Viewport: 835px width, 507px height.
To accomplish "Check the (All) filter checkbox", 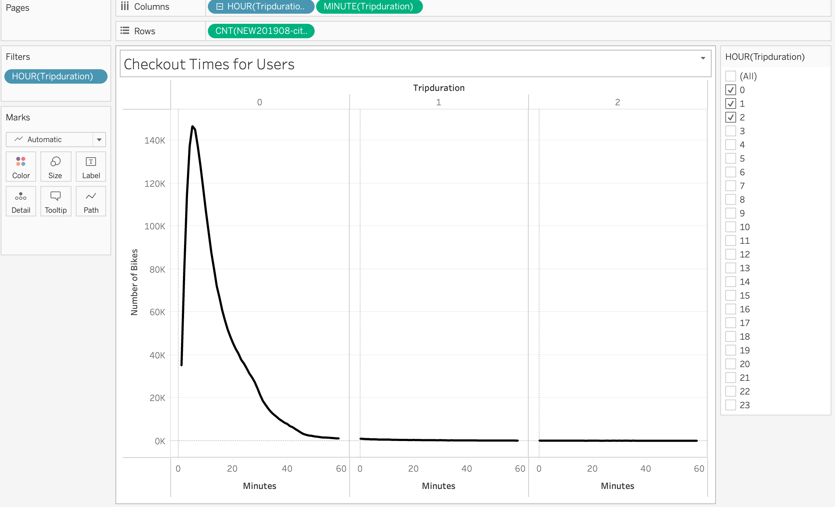I will tap(731, 76).
